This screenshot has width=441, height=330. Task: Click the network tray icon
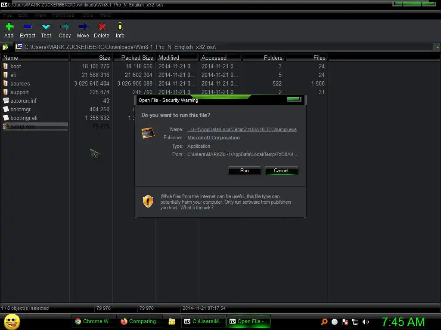355,322
